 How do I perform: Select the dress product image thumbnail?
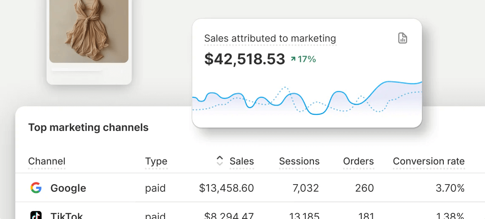(88, 30)
